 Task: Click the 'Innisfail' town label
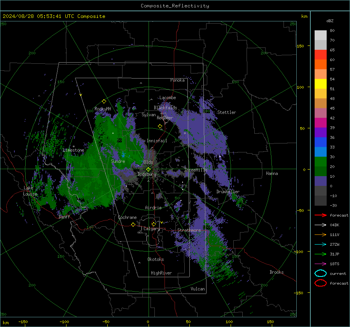[157, 141]
